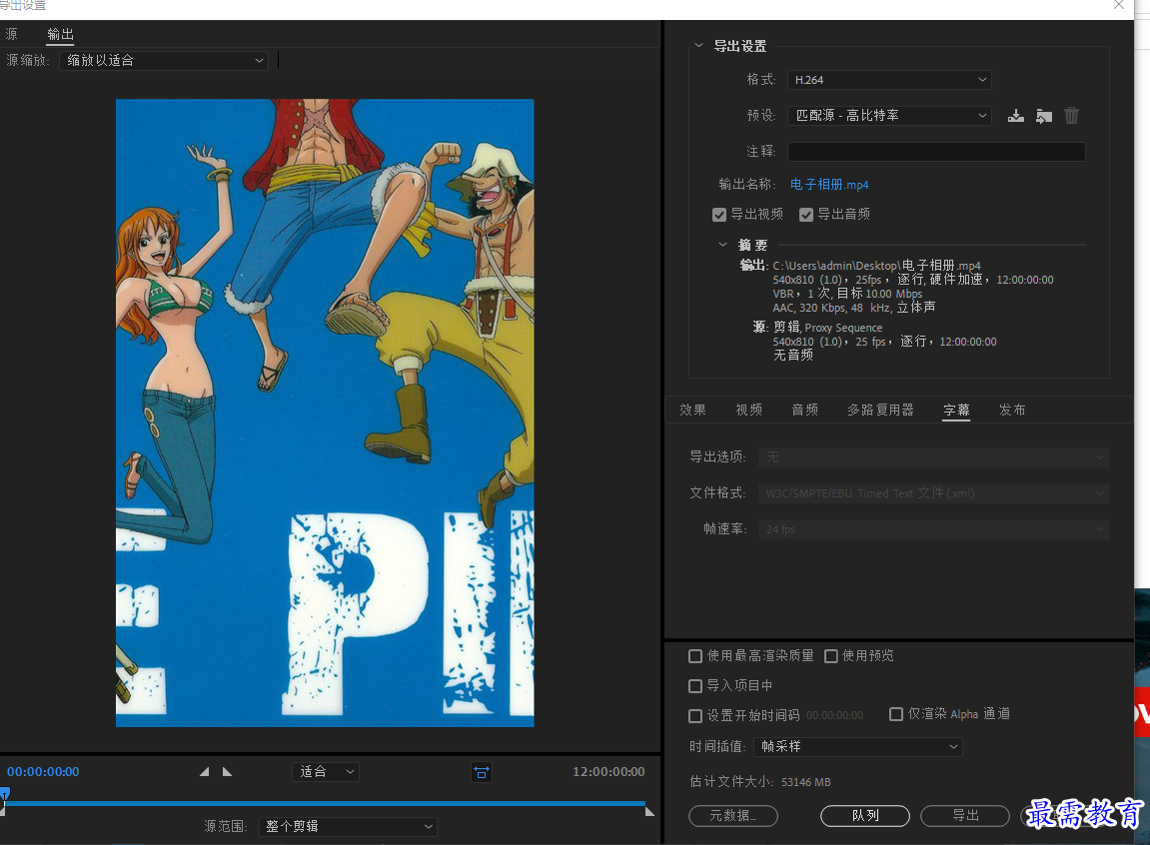Screen dimensions: 1150x845
Task: Switch to the 输出 tab
Action: point(60,34)
